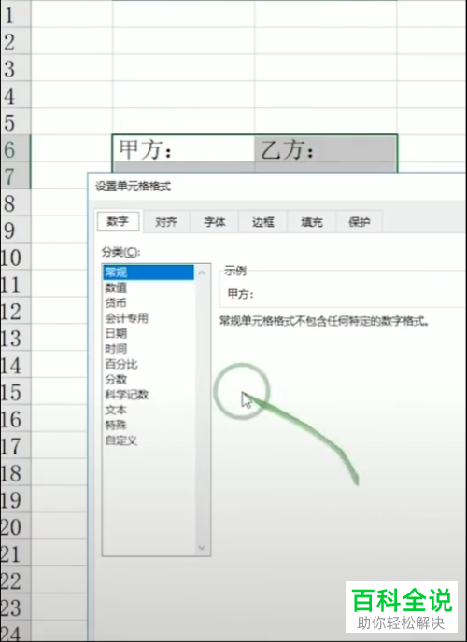
Task: Open the 字体 tab
Action: [x=215, y=222]
